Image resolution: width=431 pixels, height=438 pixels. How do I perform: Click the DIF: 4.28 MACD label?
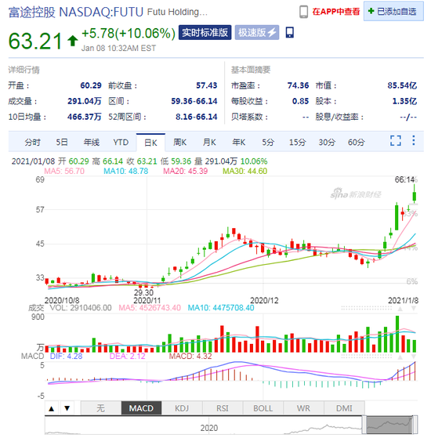pos(66,357)
